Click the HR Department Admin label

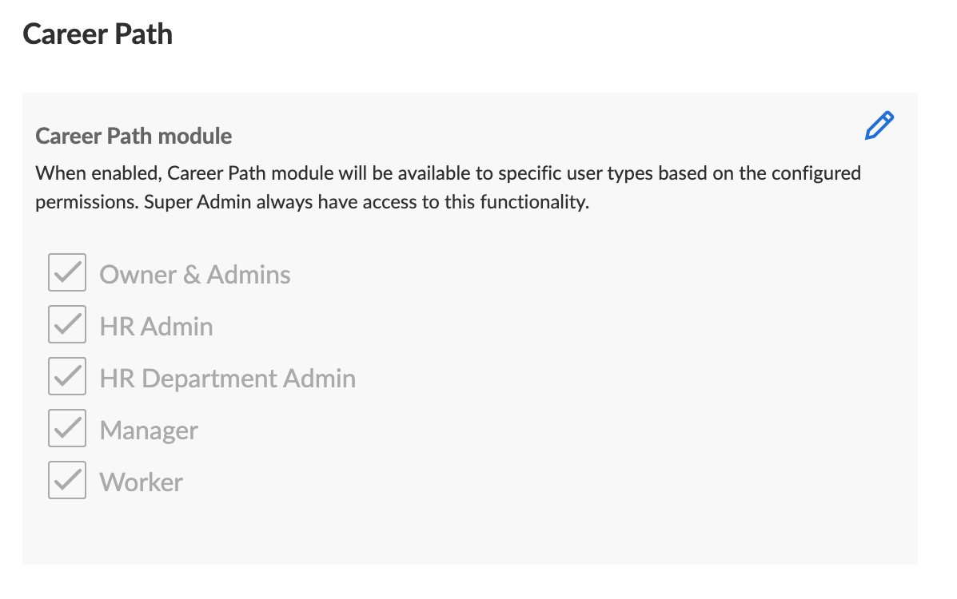point(228,379)
